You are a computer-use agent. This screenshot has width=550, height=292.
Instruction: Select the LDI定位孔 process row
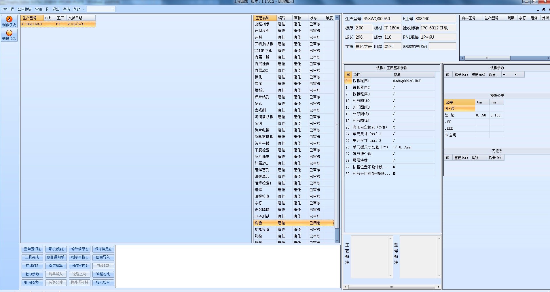tap(294, 51)
